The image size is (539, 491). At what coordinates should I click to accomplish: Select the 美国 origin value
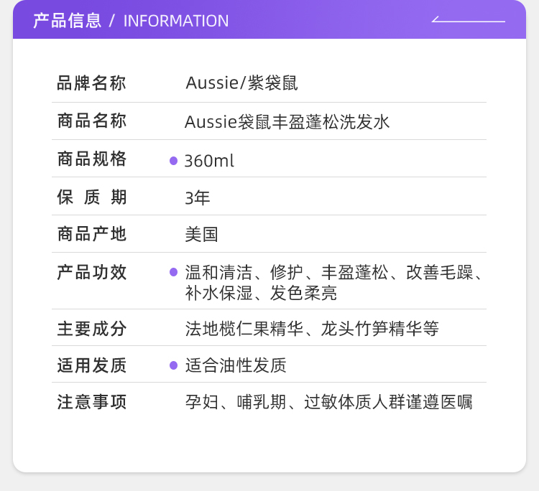pos(202,234)
